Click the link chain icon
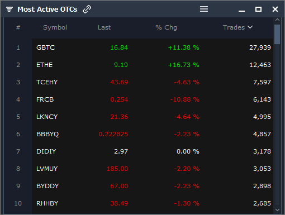The image size is (285, 215). pos(87,9)
